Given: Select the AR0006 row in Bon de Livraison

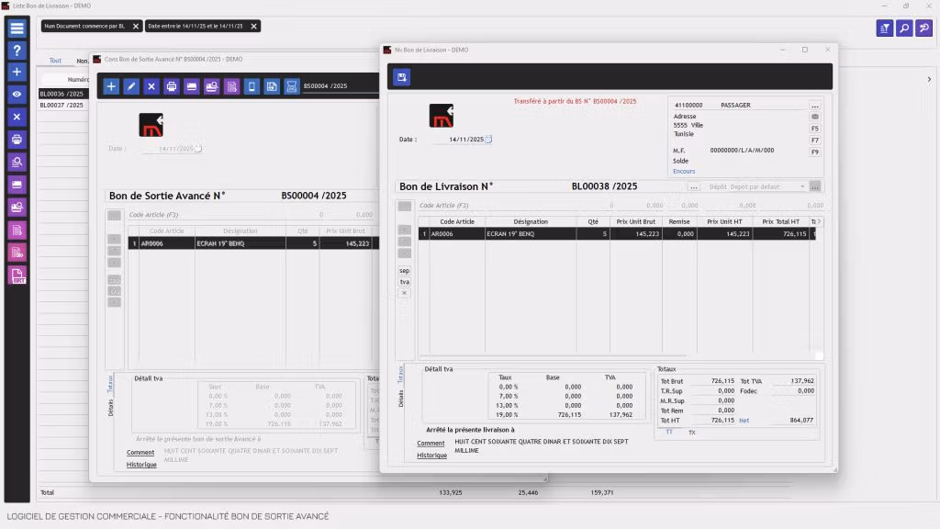Looking at the screenshot, I should 617,234.
